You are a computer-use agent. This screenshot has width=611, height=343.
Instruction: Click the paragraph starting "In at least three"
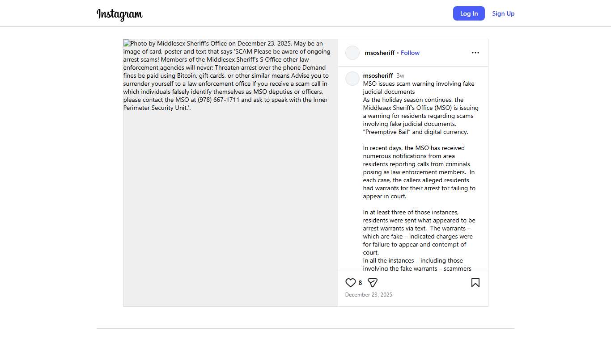coord(419,232)
